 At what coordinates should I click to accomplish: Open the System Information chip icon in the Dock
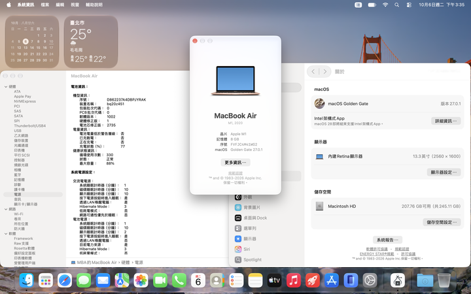coord(398,280)
